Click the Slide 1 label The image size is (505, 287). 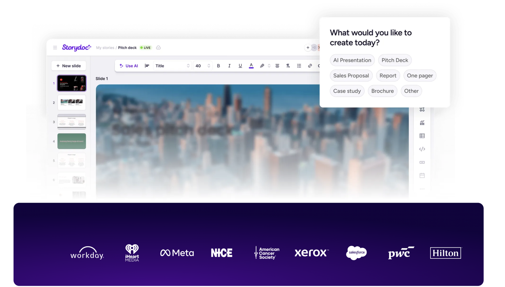[102, 79]
